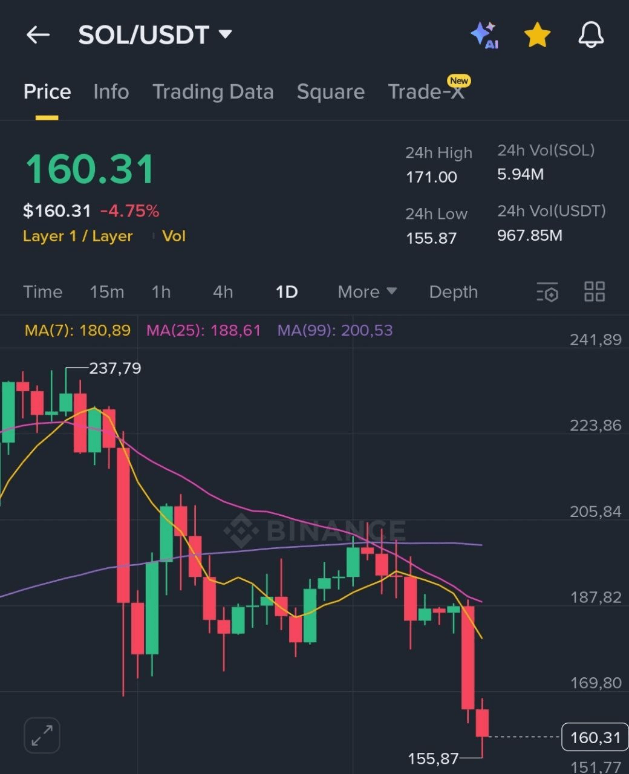Tap the back arrow icon
Screen dimensions: 629x774
click(37, 35)
